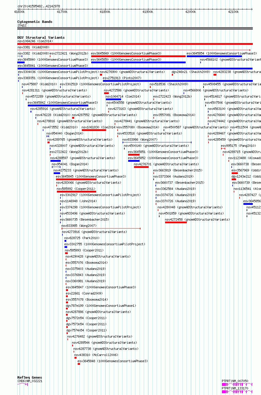The image size is (261, 395).
Task: Select nsv833985 (Wong2007) label
Action: pos(79,226)
